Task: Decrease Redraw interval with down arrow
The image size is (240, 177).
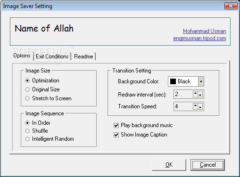Action: click(200, 94)
